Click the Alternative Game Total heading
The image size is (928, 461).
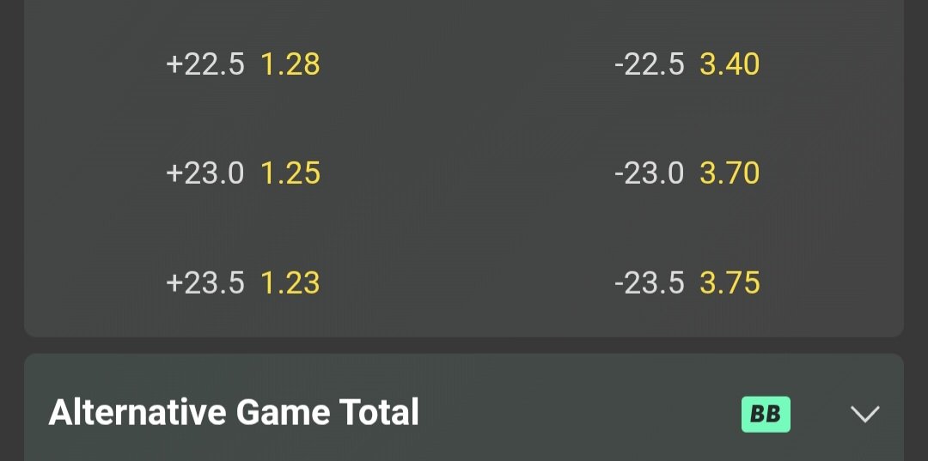(234, 413)
